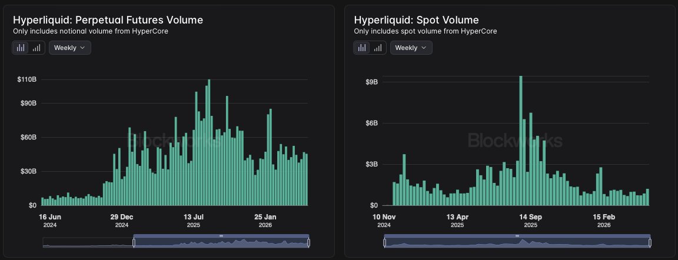Click the $30B axis label
678x260 pixels.
click(x=28, y=171)
